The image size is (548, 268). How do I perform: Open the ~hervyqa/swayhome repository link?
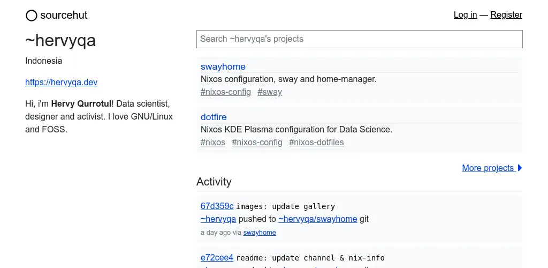(318, 219)
